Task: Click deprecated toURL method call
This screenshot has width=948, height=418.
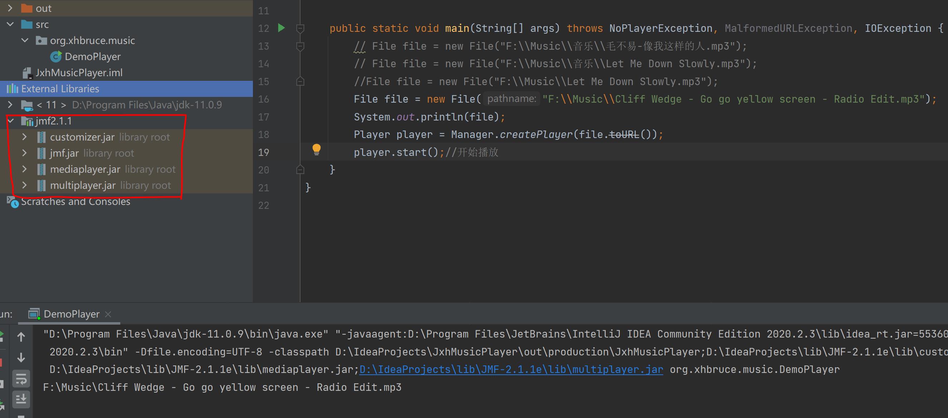Action: point(624,134)
